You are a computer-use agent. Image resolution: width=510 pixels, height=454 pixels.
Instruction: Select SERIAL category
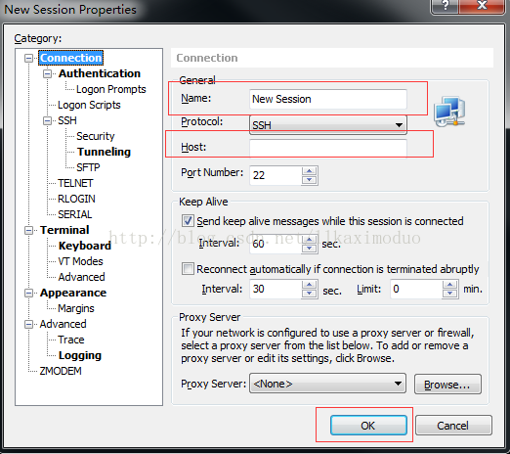point(74,214)
